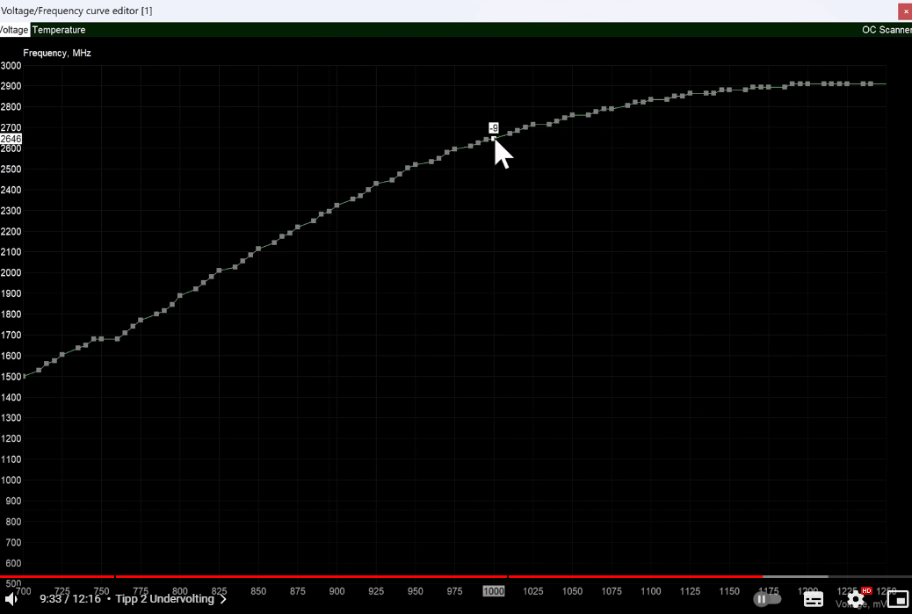912x614 pixels.
Task: Enable subtitles with the CC icon
Action: pyautogui.click(x=814, y=598)
